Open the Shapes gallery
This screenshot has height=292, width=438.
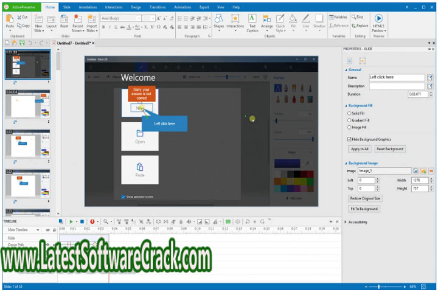[218, 22]
